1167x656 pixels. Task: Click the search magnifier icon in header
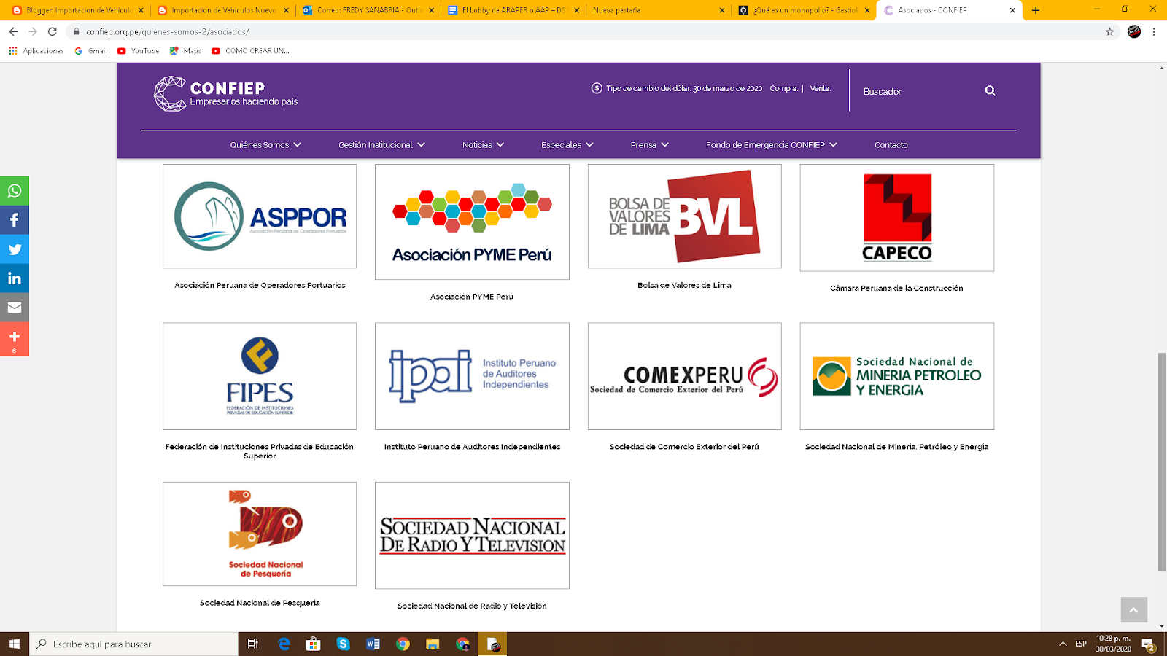coord(990,91)
